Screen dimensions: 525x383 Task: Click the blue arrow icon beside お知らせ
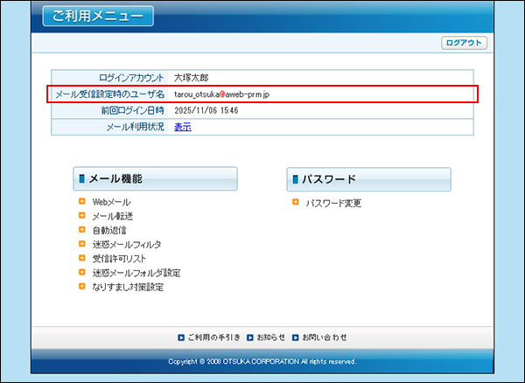(x=250, y=337)
